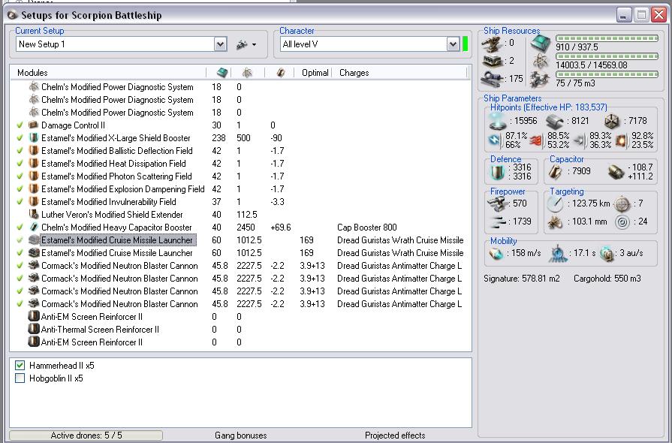Uncheck the Hammerhead II x5 drones
Screen dimensions: 672x443
click(20, 366)
